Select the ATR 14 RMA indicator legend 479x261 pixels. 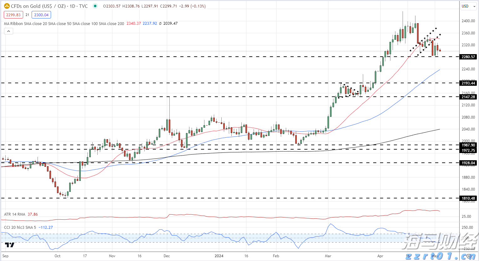[x=14, y=214]
